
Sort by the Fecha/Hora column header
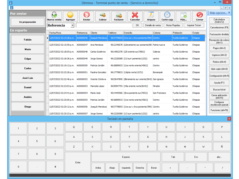tap(62, 33)
